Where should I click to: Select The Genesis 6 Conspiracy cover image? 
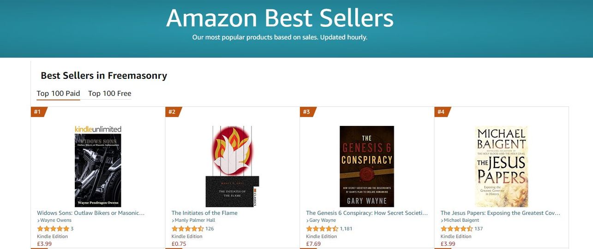point(367,166)
